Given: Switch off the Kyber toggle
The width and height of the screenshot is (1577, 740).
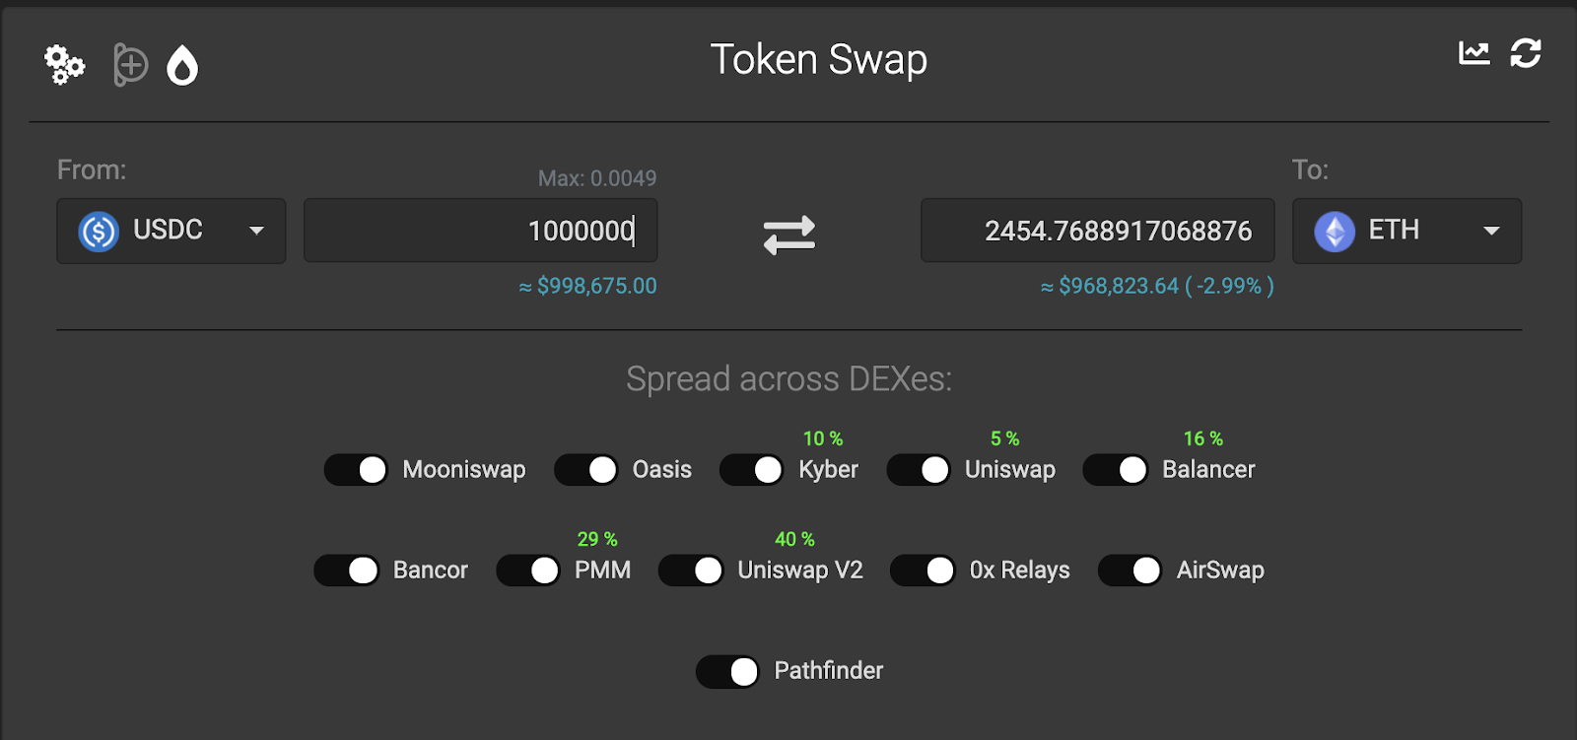Looking at the screenshot, I should pyautogui.click(x=752, y=470).
